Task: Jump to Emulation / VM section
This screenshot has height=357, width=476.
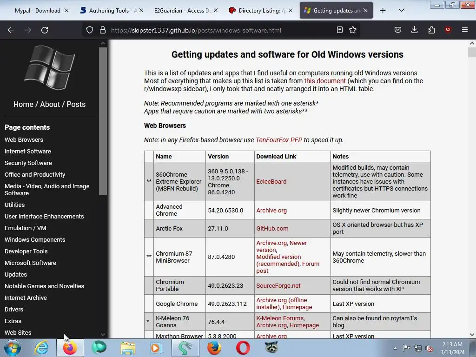Action: (x=25, y=228)
